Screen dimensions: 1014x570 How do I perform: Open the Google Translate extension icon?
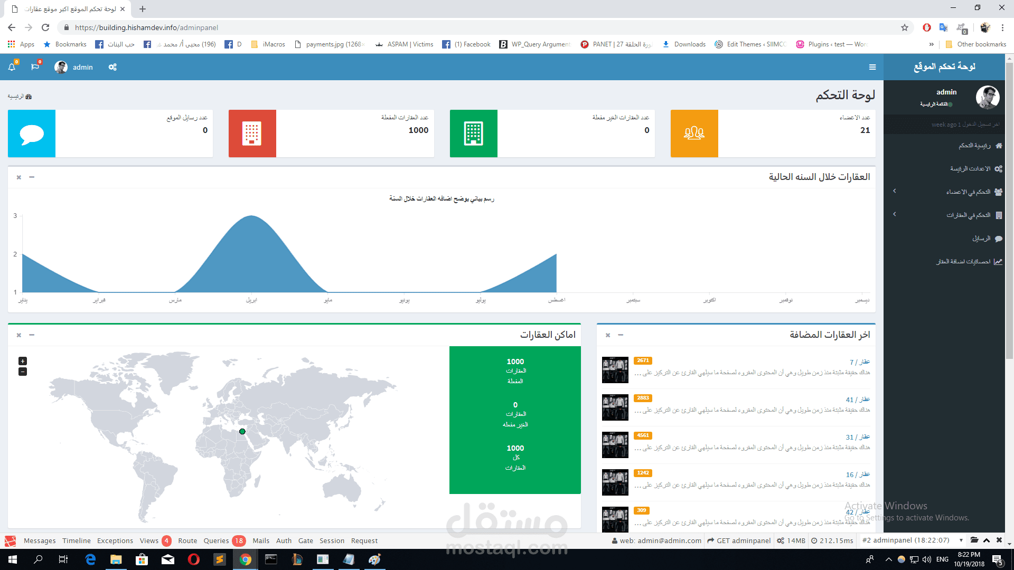(x=943, y=27)
